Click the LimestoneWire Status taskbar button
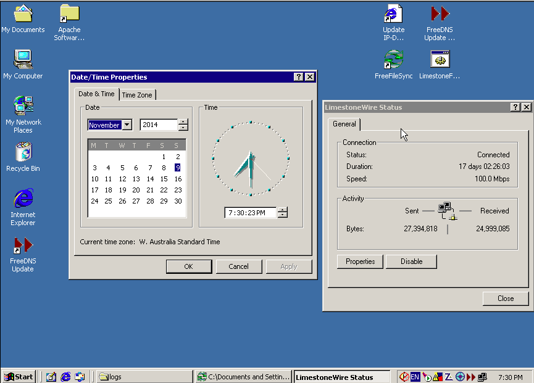The image size is (534, 383). click(x=342, y=377)
